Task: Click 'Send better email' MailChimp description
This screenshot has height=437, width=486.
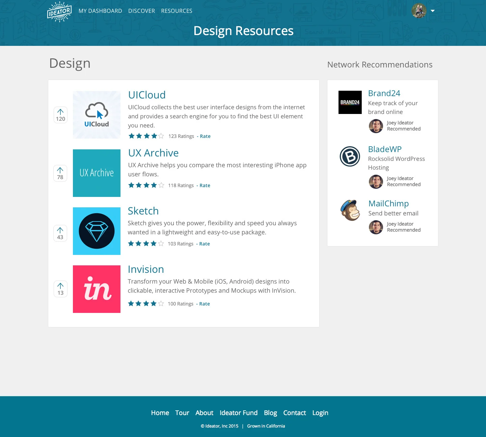Action: 394,213
